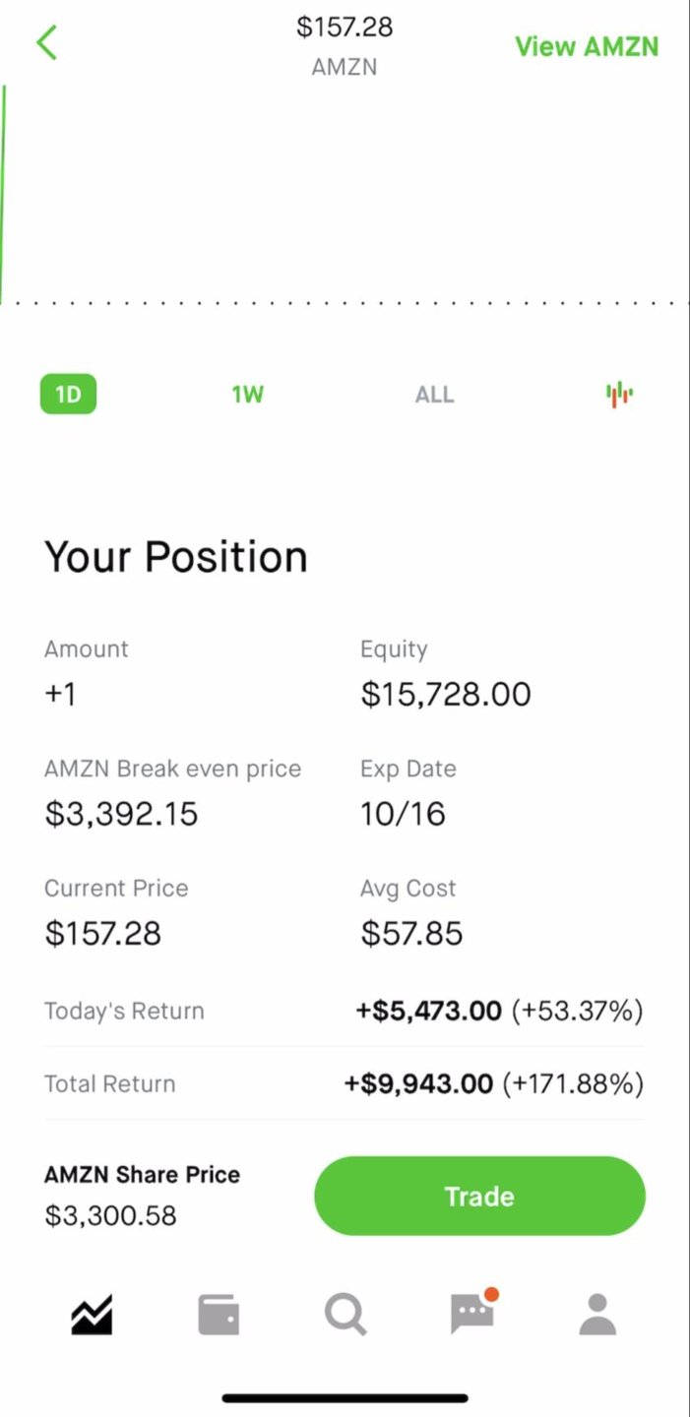Tap the 10/16 Exp Date value
Viewport: 690px width, 1417px height.
(x=403, y=814)
